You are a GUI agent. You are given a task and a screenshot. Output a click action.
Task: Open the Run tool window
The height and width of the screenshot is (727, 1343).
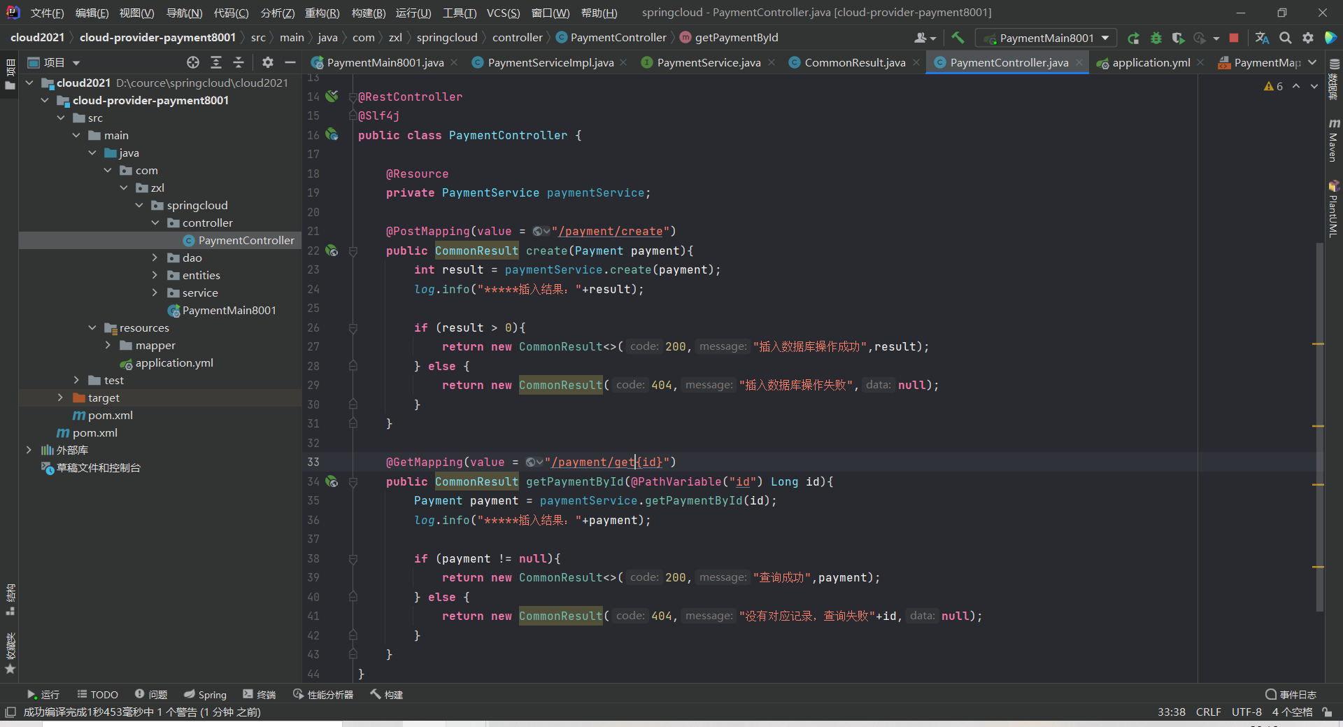43,694
